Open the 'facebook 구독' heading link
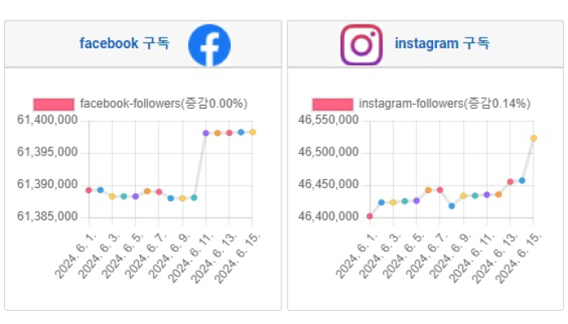 point(124,43)
